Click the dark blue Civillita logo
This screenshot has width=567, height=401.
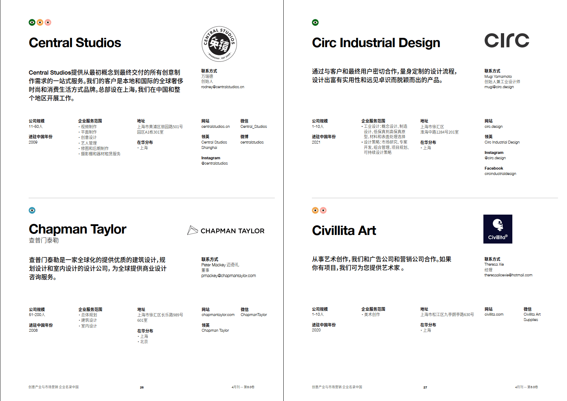click(x=498, y=229)
